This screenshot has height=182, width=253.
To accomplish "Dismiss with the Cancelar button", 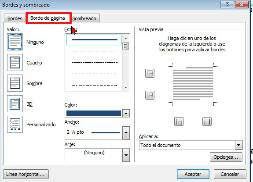I will coord(230,174).
